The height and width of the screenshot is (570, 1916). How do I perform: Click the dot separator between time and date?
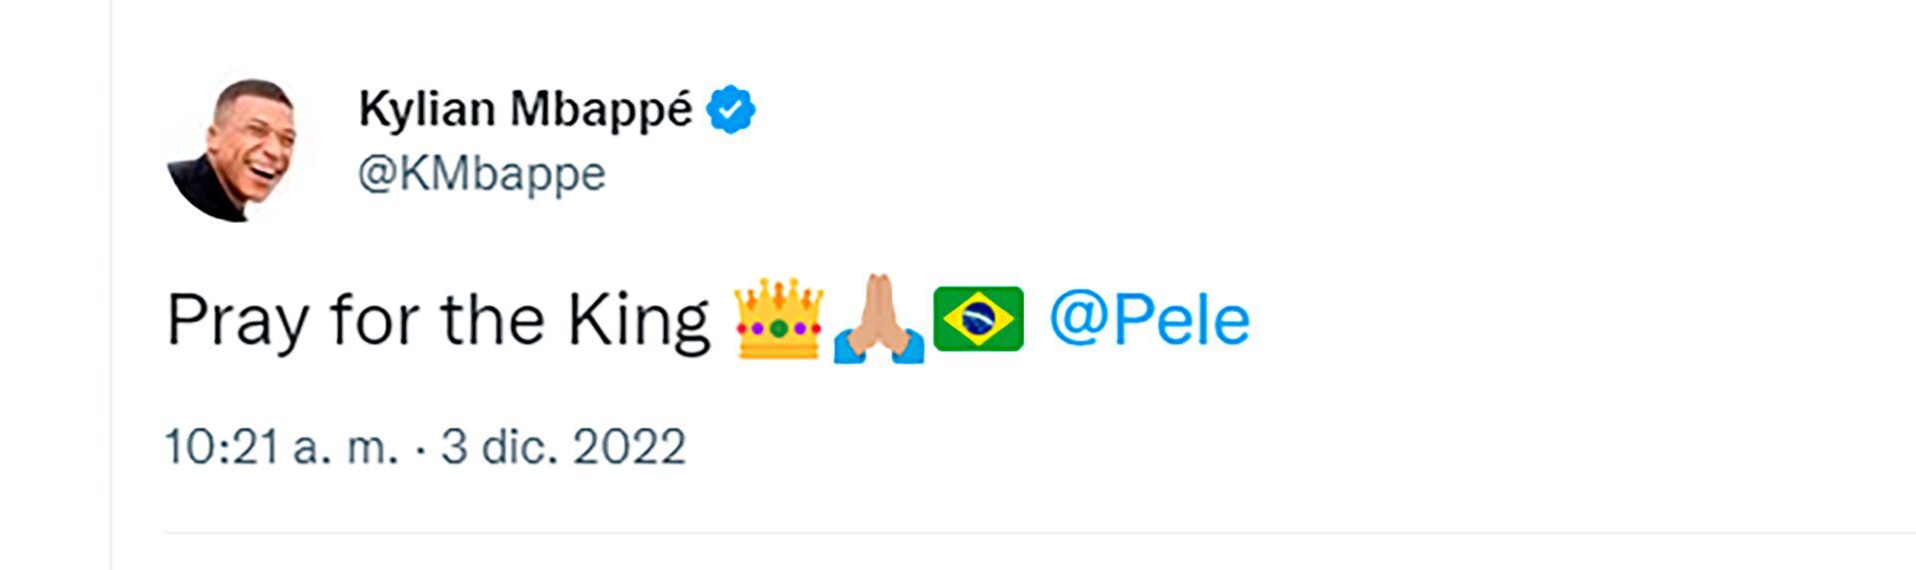pyautogui.click(x=420, y=447)
